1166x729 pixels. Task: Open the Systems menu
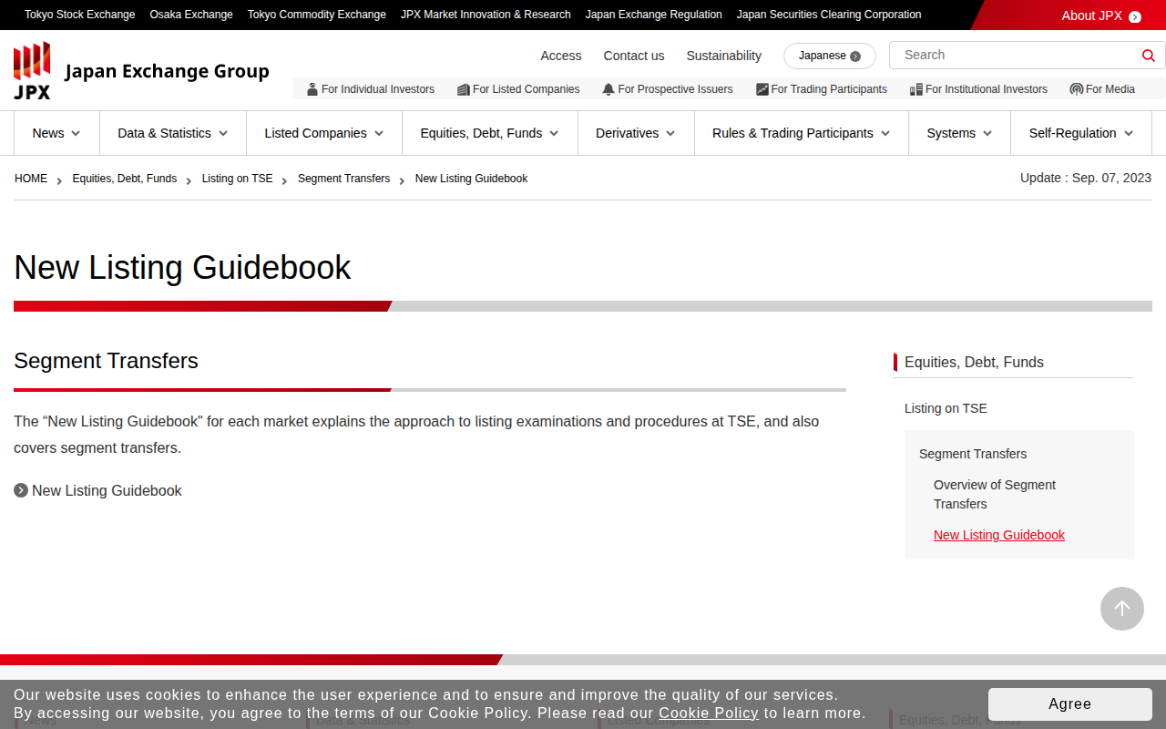pyautogui.click(x=960, y=133)
